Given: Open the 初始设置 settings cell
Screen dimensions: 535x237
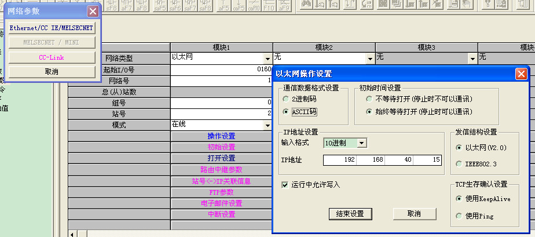Looking at the screenshot, I should pos(221,147).
